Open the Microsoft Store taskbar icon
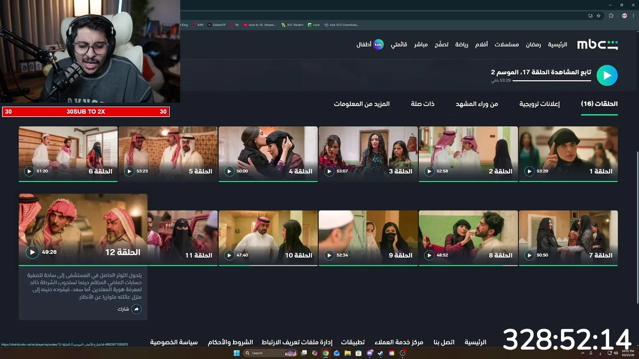Screen dimensions: 639x359 (358, 353)
